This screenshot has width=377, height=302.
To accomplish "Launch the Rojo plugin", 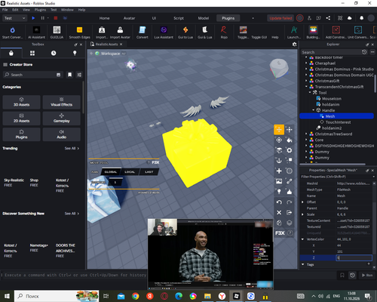I will click(224, 32).
